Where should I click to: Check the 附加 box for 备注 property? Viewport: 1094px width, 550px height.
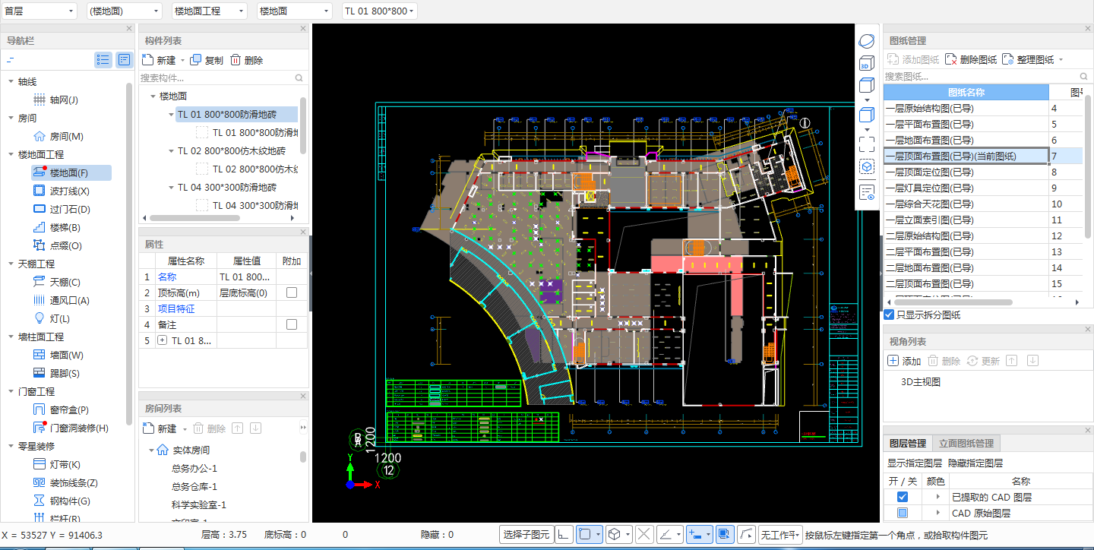point(292,324)
